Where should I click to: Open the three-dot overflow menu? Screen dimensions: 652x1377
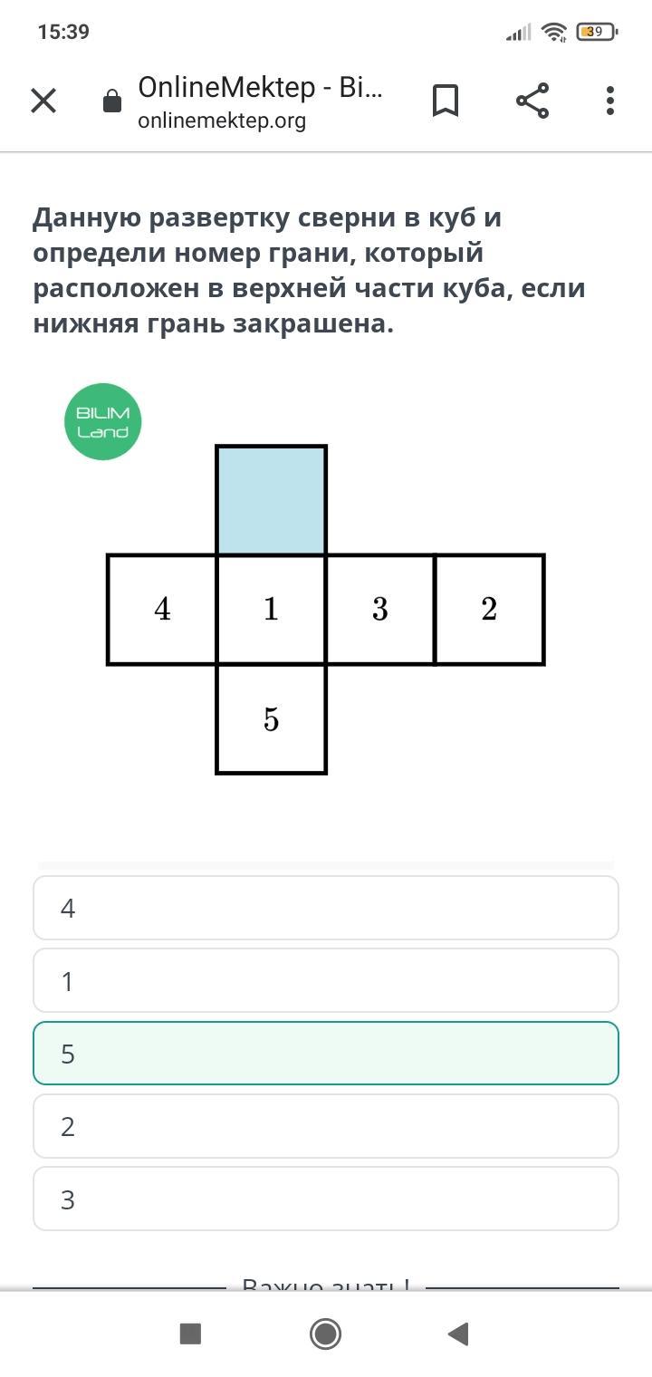[610, 101]
